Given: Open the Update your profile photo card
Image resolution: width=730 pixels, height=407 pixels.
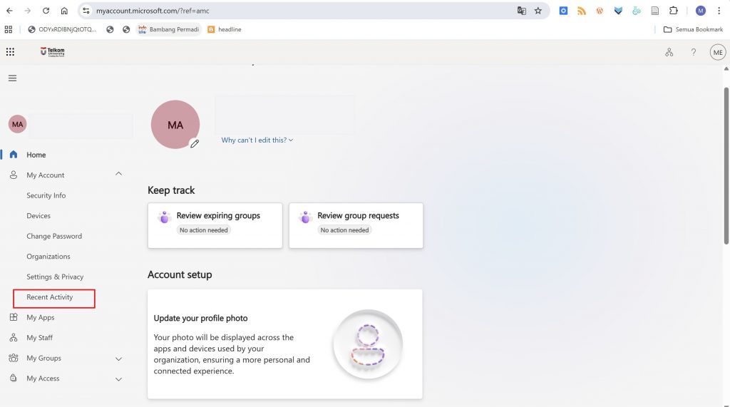Looking at the screenshot, I should pyautogui.click(x=285, y=344).
